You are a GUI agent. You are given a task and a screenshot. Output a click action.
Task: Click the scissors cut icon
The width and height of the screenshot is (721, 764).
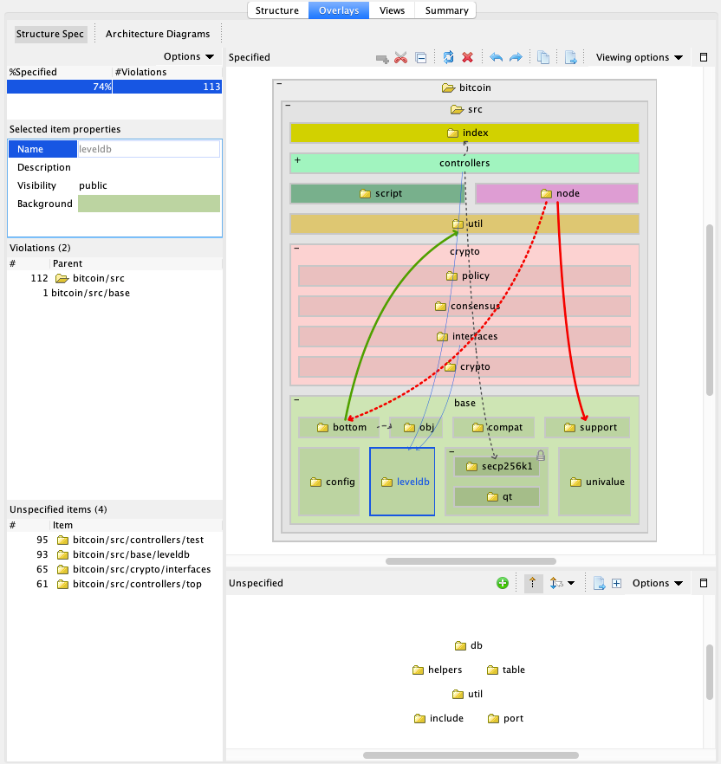(400, 57)
